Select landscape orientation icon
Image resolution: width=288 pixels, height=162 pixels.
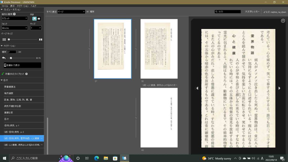point(39,19)
